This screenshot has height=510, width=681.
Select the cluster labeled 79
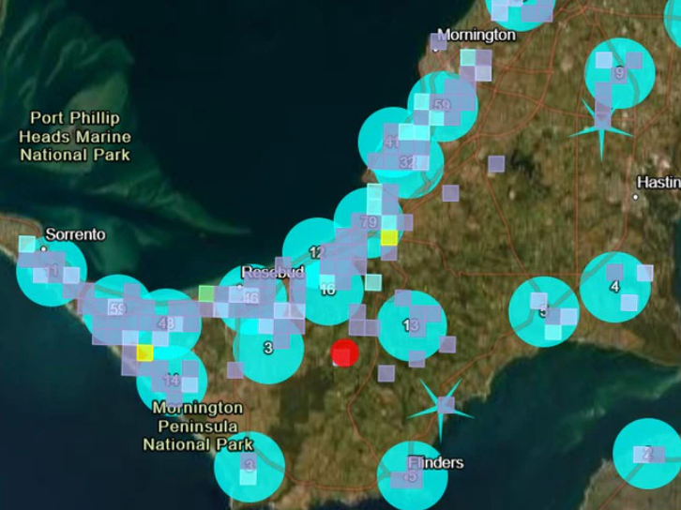pos(368,222)
